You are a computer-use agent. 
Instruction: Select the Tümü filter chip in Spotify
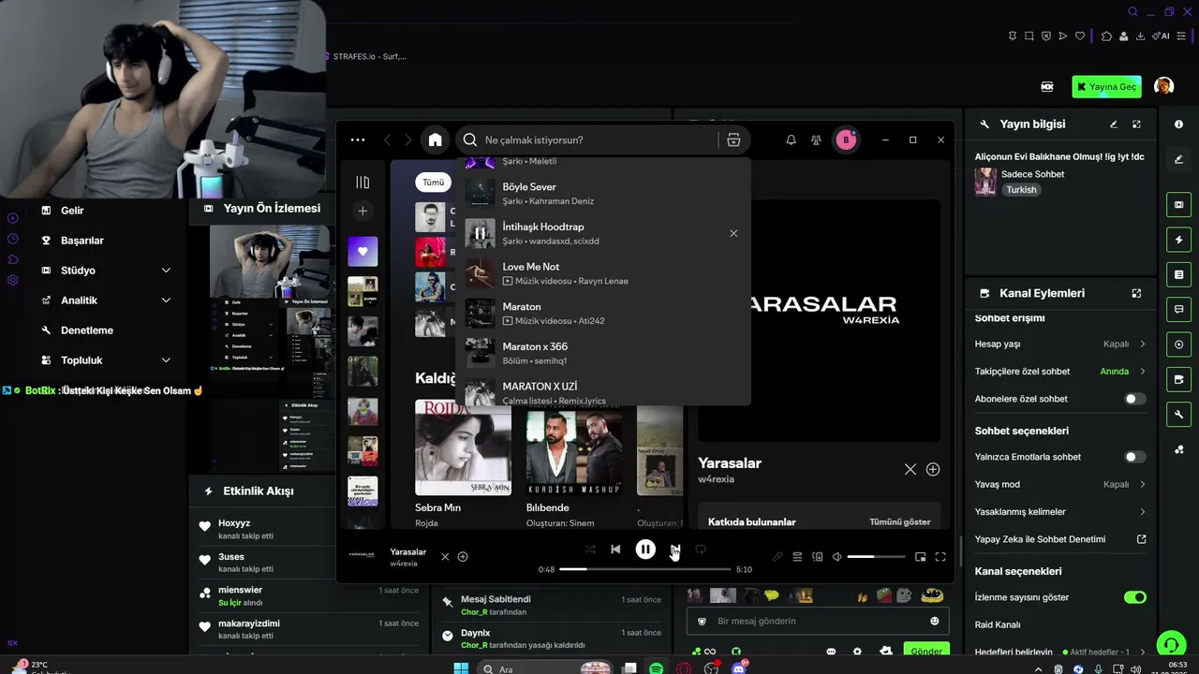pos(433,183)
